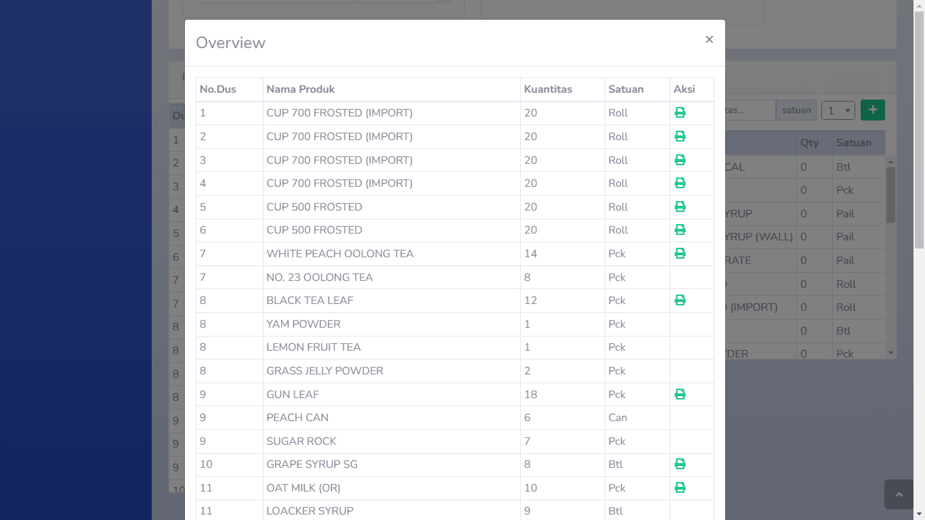Click Btl unit in GRAPE SYRUP SG row
The height and width of the screenshot is (520, 925).
[616, 464]
